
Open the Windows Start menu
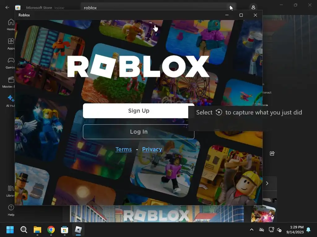(10, 230)
